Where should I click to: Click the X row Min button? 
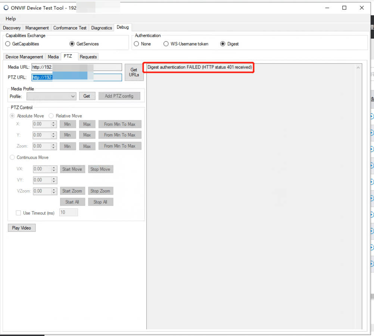[x=68, y=124]
